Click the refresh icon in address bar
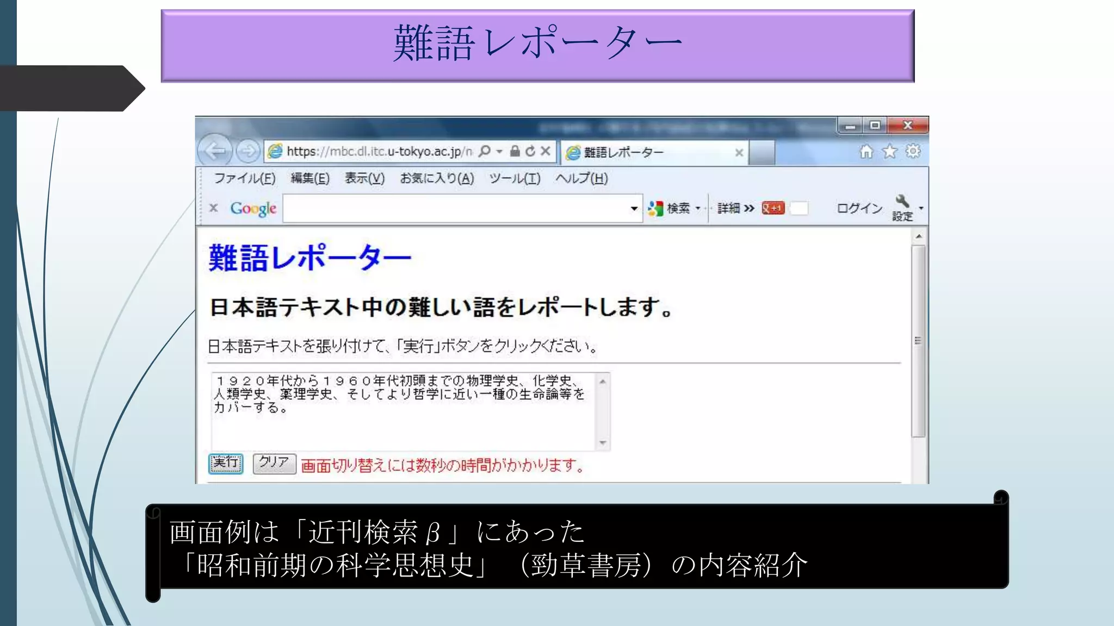1114x626 pixels. coord(530,151)
